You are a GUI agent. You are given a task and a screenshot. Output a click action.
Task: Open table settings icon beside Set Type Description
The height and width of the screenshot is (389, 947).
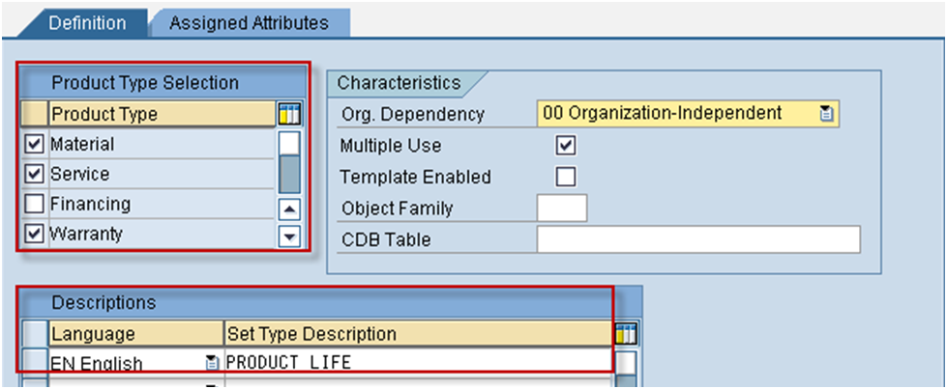pyautogui.click(x=626, y=334)
